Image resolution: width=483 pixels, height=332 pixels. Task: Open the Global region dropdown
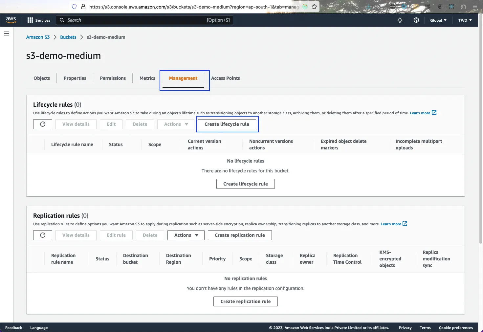(x=438, y=20)
